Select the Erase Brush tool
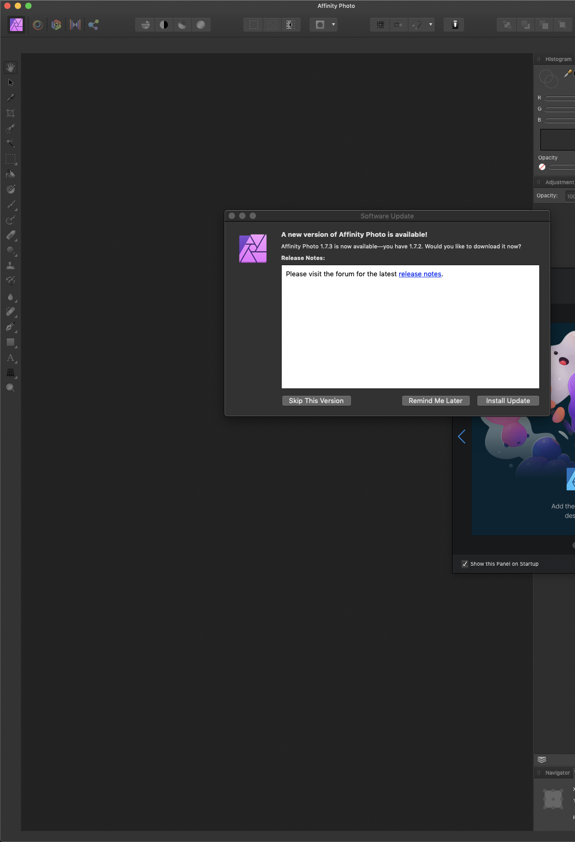Image resolution: width=575 pixels, height=842 pixels. tap(11, 235)
